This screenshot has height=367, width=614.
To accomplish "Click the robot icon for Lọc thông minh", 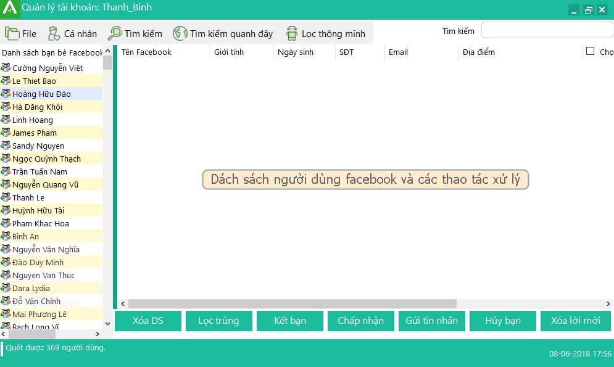I will click(292, 34).
